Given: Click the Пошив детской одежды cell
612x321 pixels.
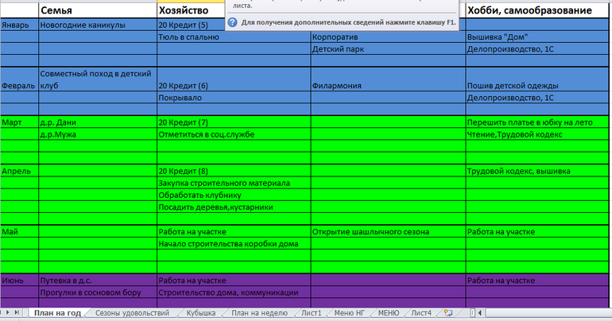Looking at the screenshot, I should (x=537, y=79).
